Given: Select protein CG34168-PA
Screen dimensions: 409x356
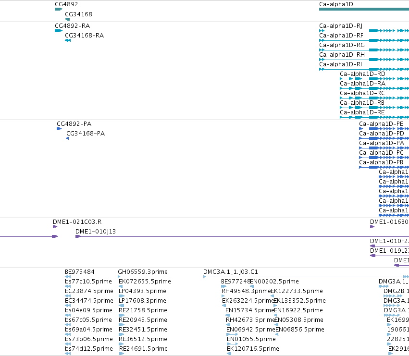Looking at the screenshot, I should pyautogui.click(x=86, y=134).
